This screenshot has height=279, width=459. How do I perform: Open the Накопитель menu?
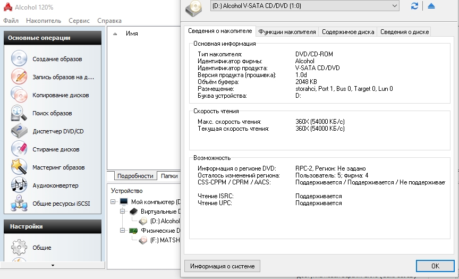(44, 21)
